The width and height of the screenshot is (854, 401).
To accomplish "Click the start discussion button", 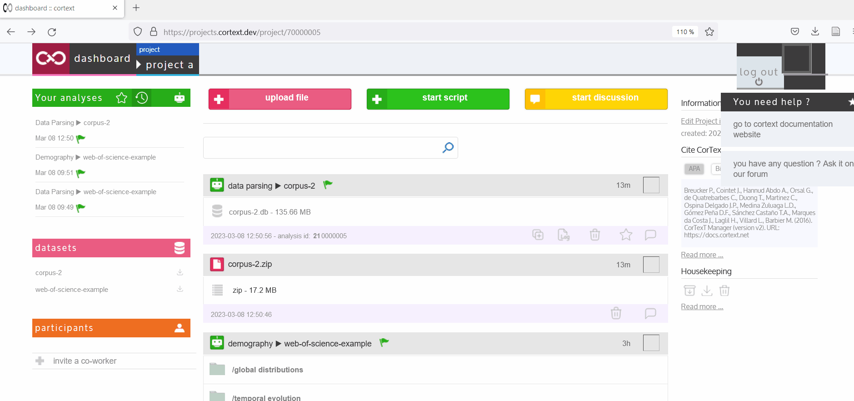I will [596, 99].
